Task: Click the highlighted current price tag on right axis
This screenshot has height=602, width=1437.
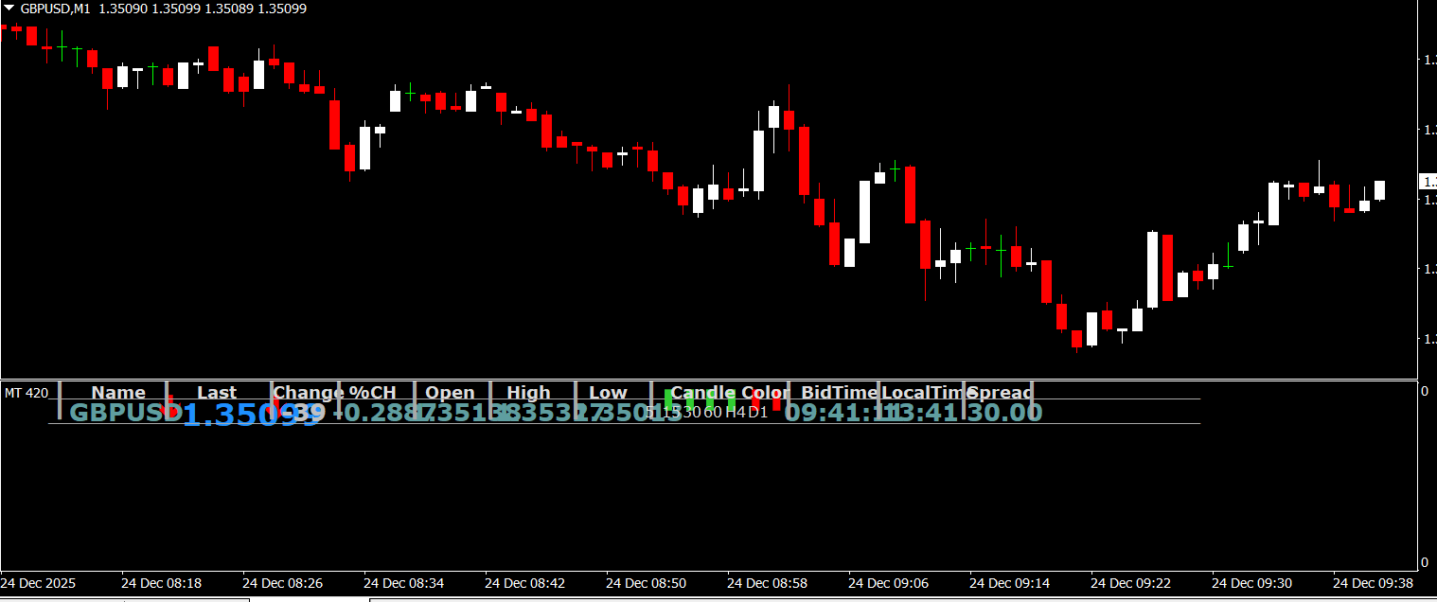Action: point(1428,181)
